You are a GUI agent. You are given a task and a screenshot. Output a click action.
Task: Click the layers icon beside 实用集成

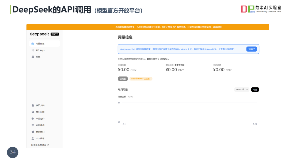(33, 125)
